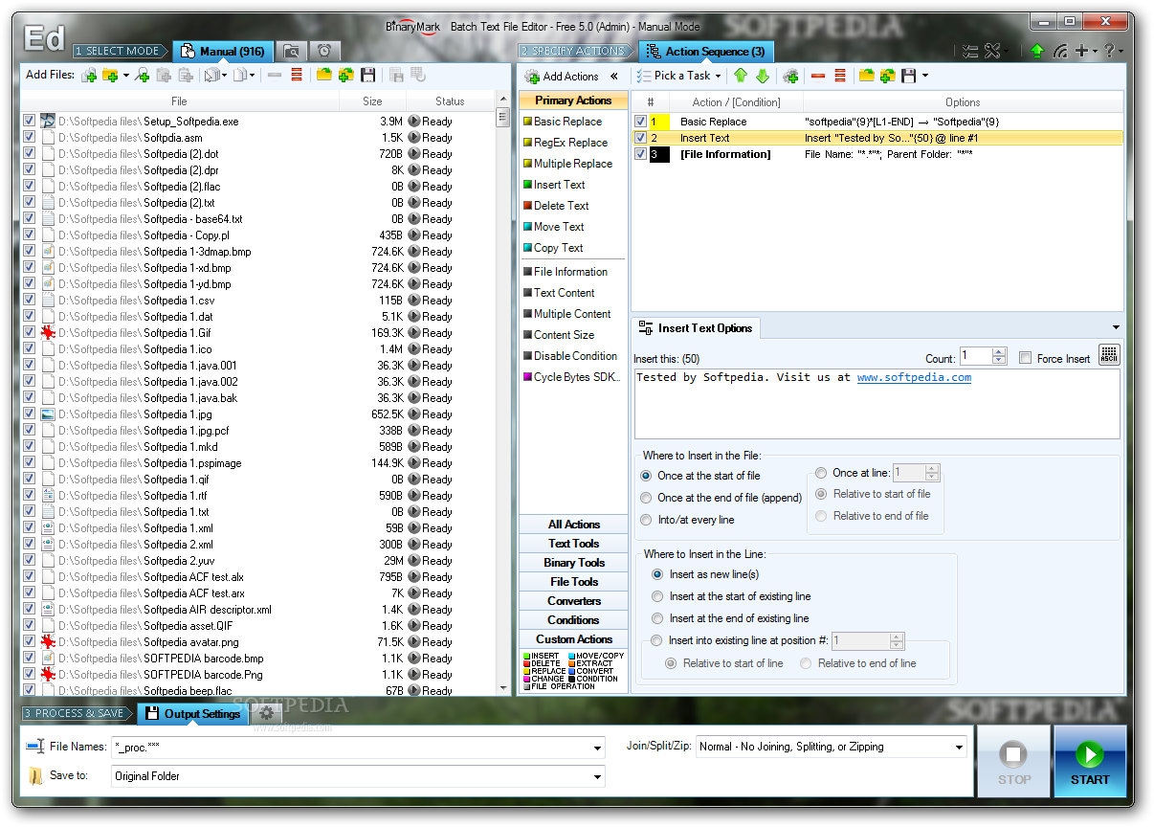
Task: Click the clear all files red lines icon
Action: pos(297,75)
